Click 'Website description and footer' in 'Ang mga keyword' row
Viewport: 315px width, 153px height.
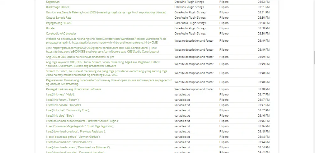(194, 64)
